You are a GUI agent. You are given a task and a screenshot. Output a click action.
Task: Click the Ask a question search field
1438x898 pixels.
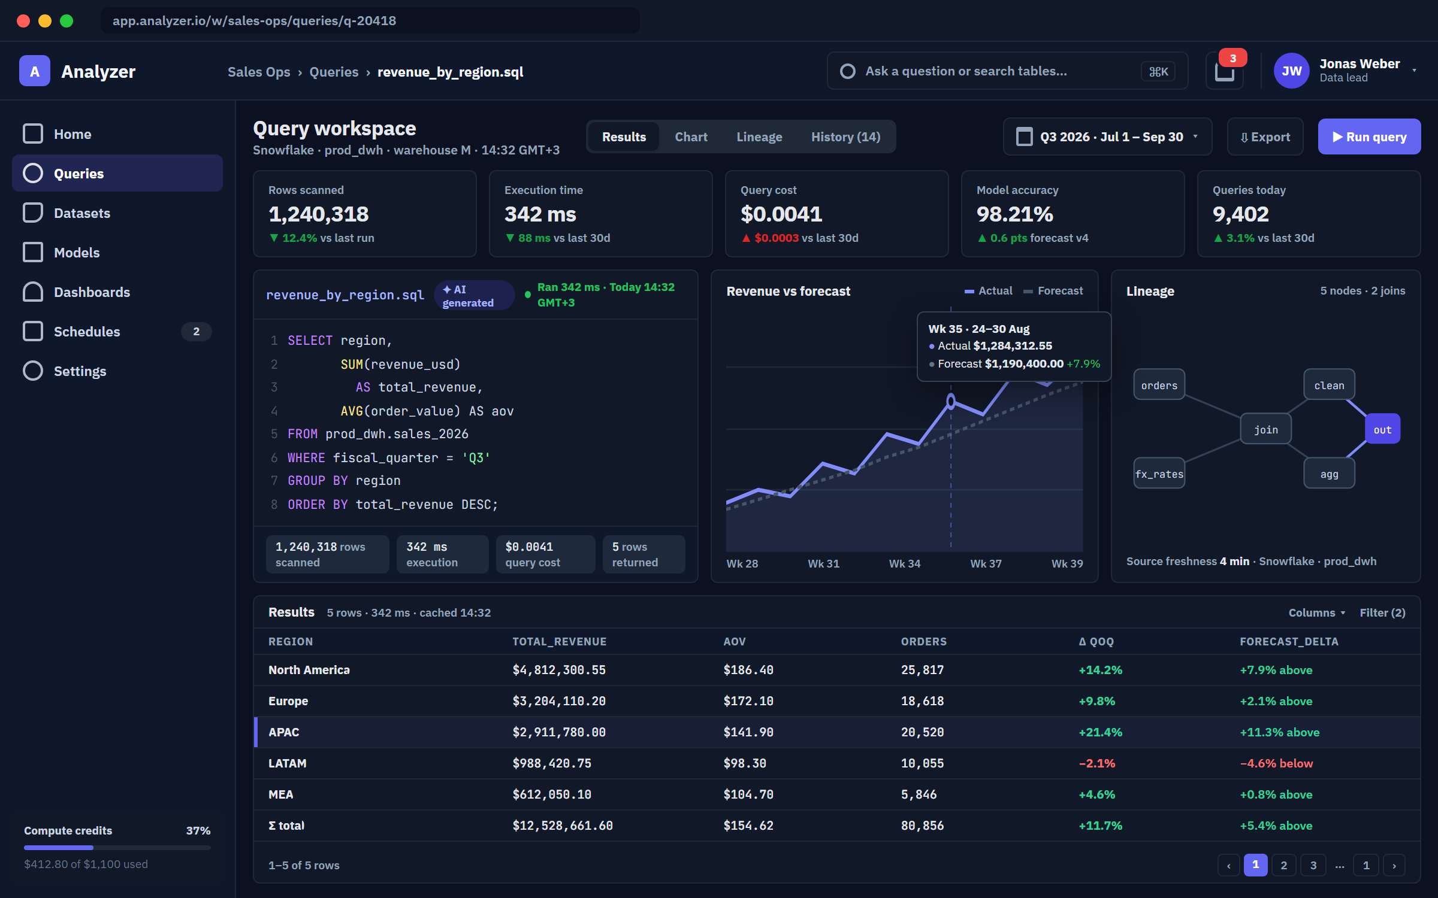[1007, 71]
